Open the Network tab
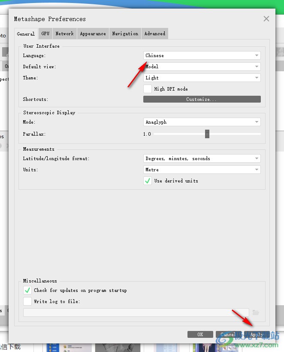 (65, 33)
